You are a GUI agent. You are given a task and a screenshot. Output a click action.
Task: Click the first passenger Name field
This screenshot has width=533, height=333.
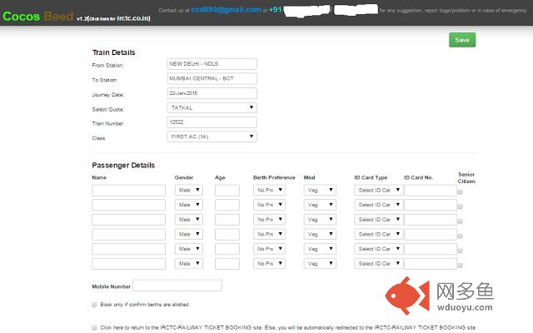pyautogui.click(x=128, y=191)
